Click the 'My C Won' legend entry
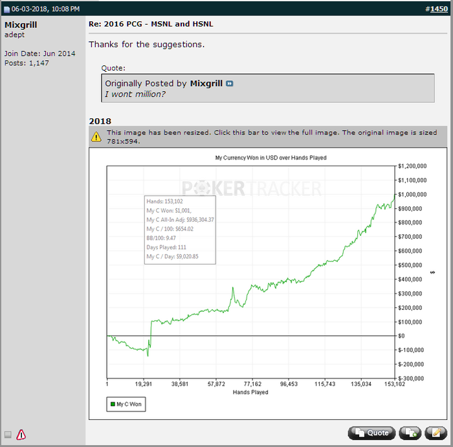Screen dimensions: 453x447 (126, 404)
